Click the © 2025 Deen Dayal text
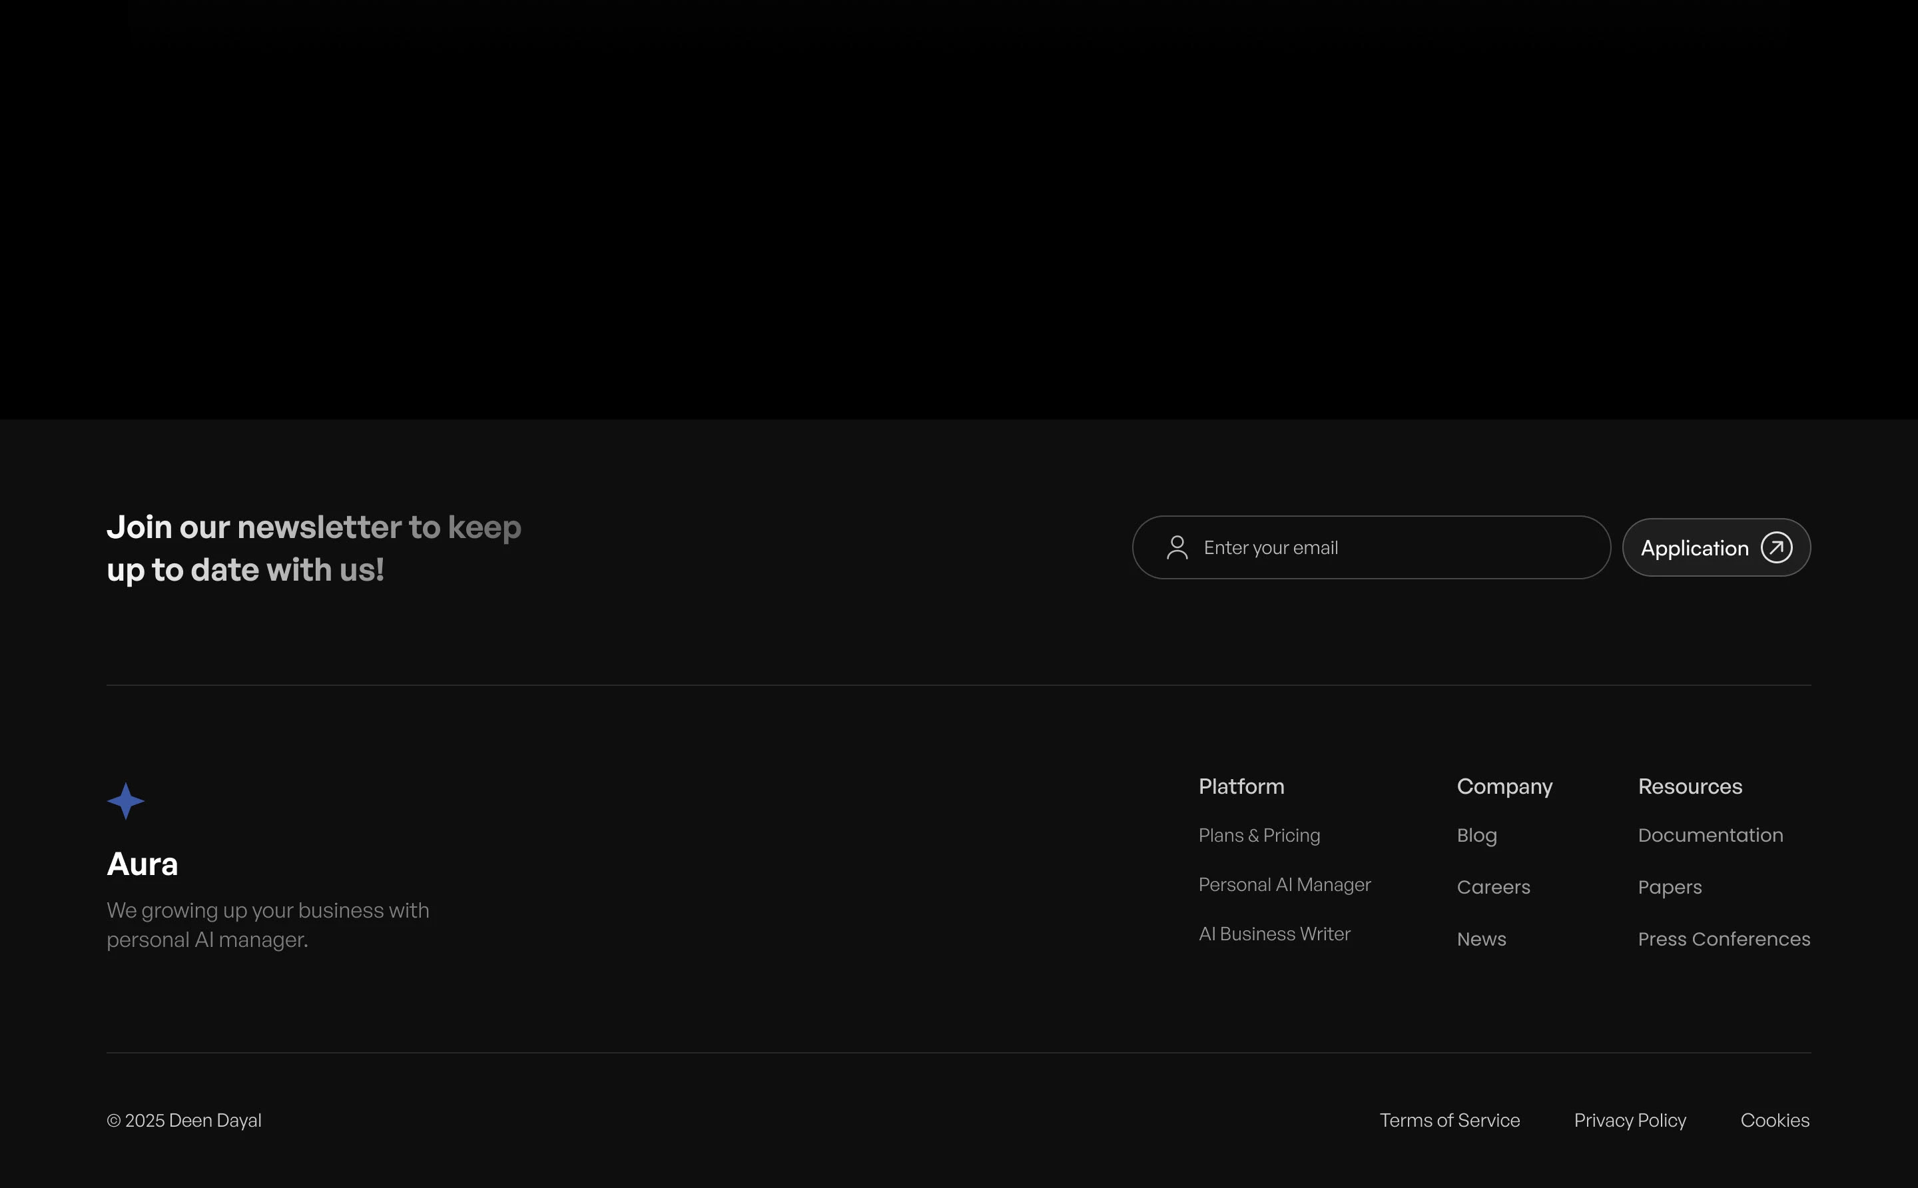Viewport: 1918px width, 1188px height. pos(184,1121)
